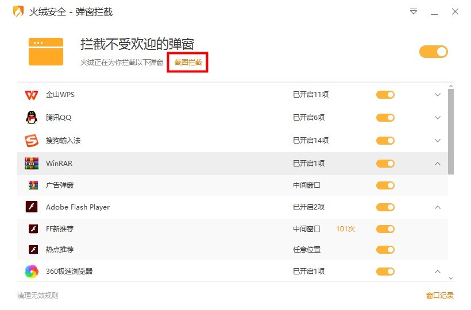The image size is (471, 310).
Task: Click the 已开启11项 status text
Action: [x=311, y=95]
